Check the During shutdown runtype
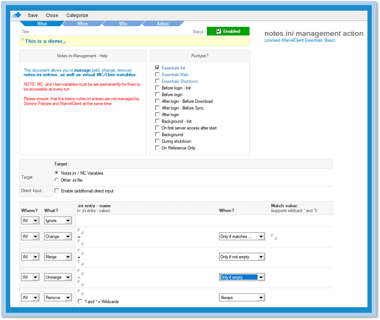The height and width of the screenshot is (320, 380). (158, 141)
